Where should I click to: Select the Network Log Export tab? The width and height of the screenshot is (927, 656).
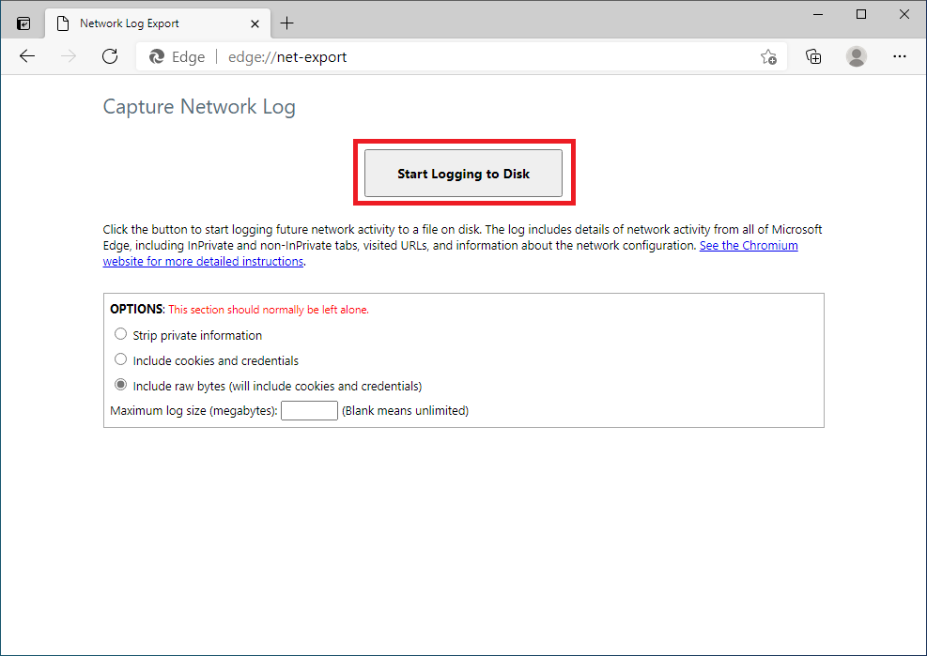click(x=141, y=23)
